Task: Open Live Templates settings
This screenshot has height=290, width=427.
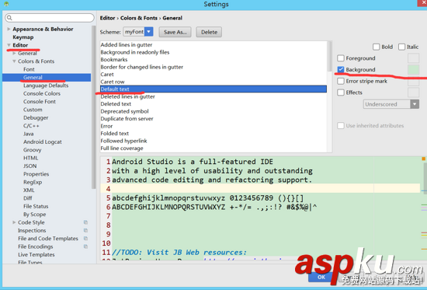Action: coord(36,254)
